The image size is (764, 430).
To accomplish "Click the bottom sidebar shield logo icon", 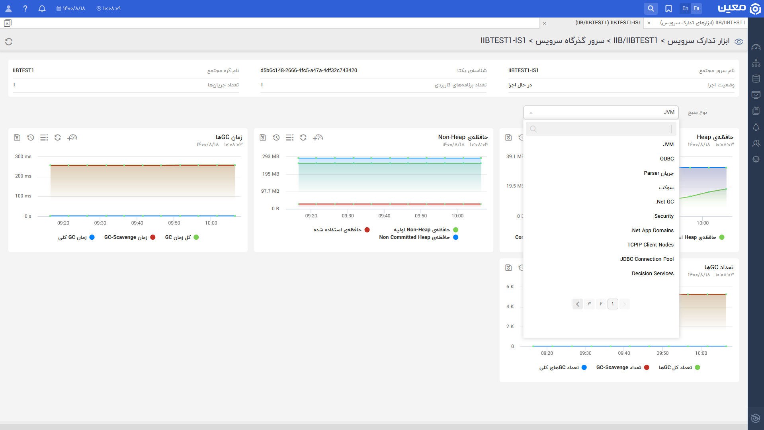I will click(x=755, y=418).
